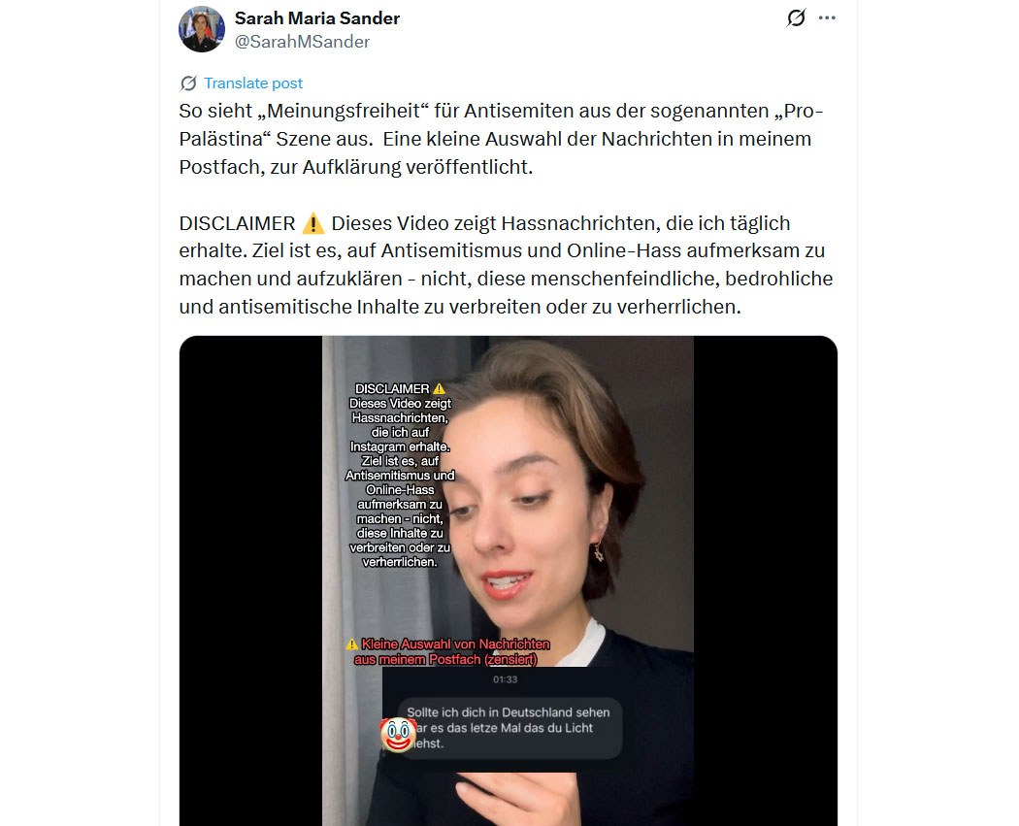Play the embedded video
1019x826 pixels.
(509, 580)
